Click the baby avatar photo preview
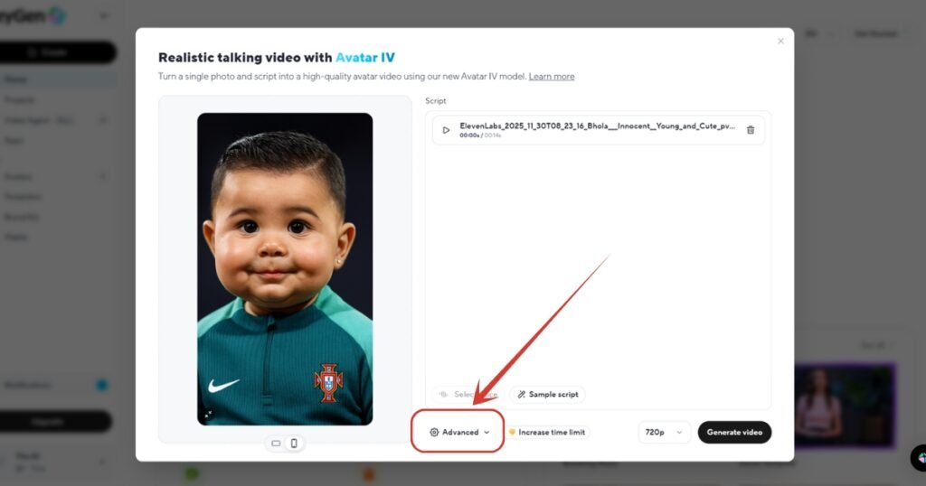 (285, 268)
